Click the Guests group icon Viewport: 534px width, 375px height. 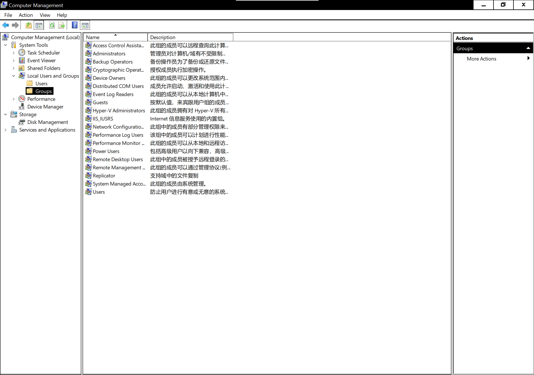point(88,102)
